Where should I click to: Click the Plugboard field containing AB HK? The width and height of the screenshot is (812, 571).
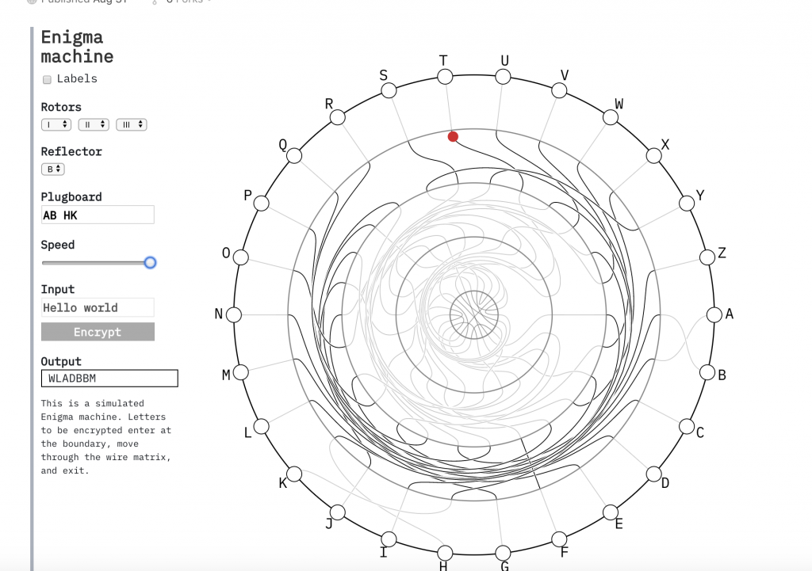pyautogui.click(x=98, y=215)
